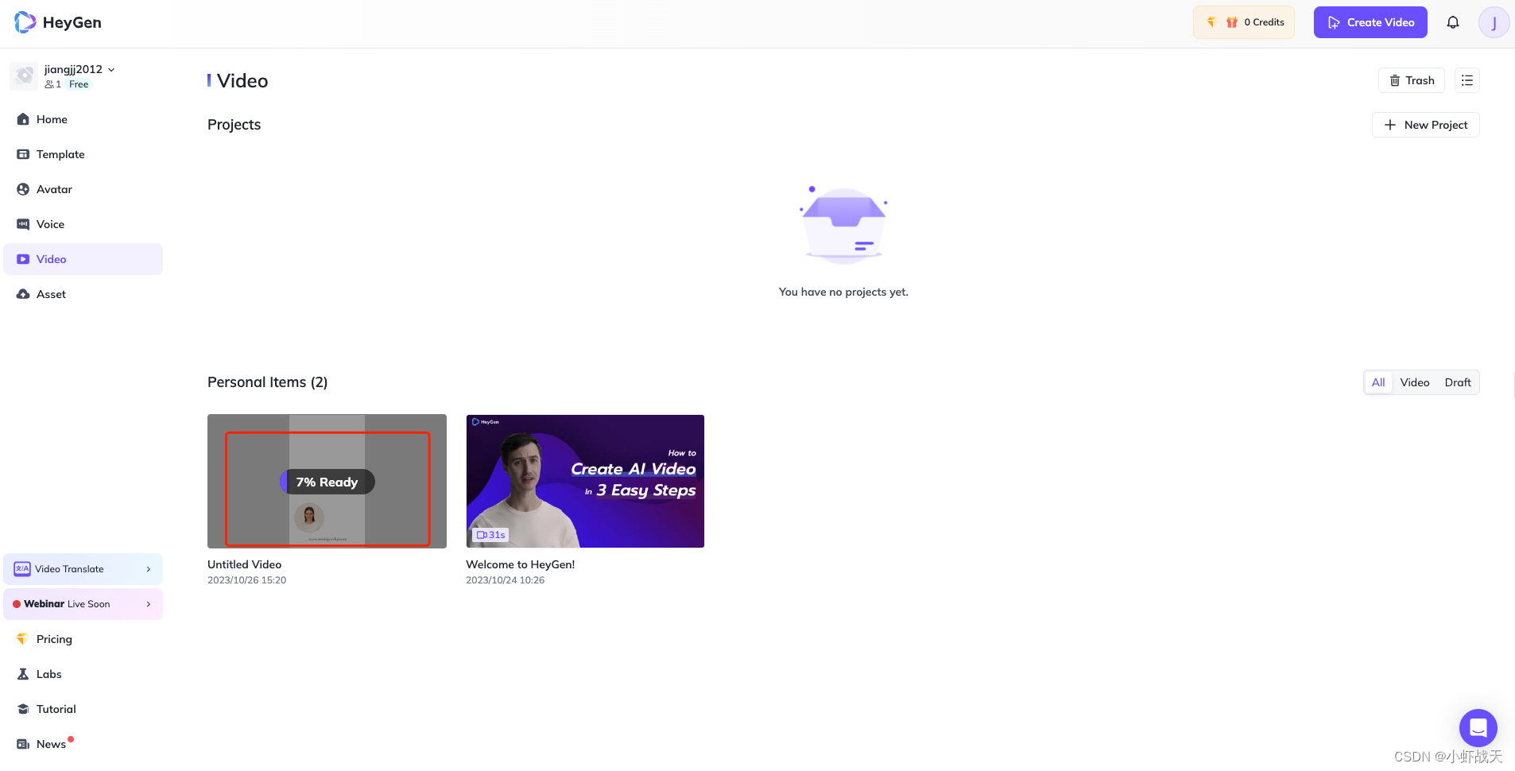1515x771 pixels.
Task: Click the Untitled Video title
Action: pyautogui.click(x=245, y=564)
